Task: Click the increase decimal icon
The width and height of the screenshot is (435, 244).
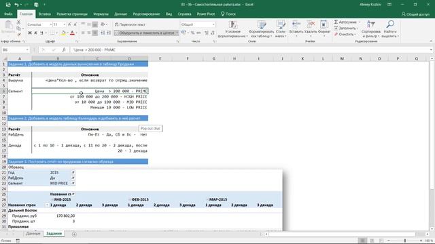Action: pyautogui.click(x=207, y=33)
